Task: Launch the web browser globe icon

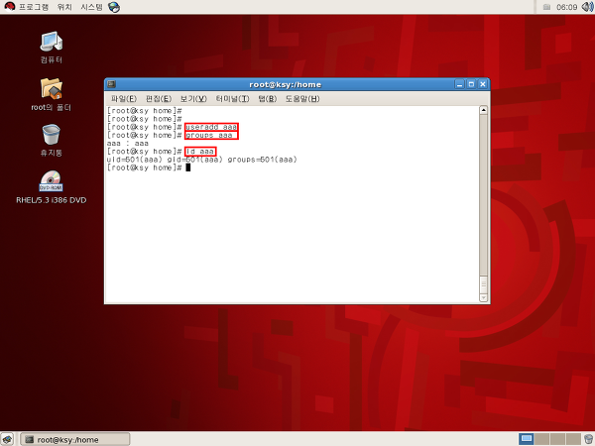Action: 114,7
